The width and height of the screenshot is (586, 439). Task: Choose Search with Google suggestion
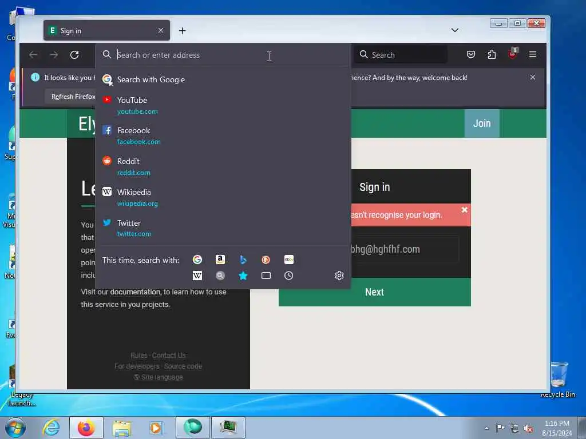pyautogui.click(x=223, y=79)
